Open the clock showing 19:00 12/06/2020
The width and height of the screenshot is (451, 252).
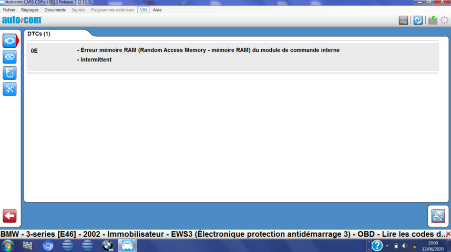433,246
